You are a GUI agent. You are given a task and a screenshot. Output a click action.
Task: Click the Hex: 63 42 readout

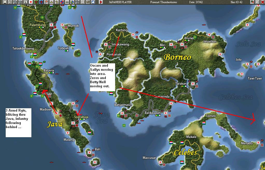pyautogui.click(x=236, y=2)
